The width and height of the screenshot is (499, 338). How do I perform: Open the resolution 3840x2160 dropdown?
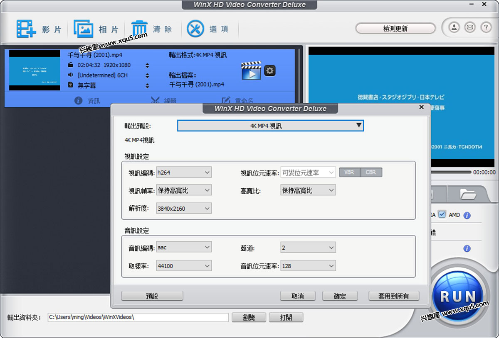(184, 208)
